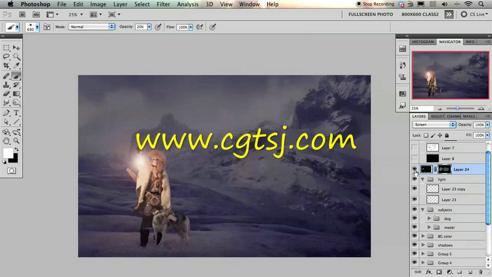
Task: Select the Pen tool
Action: coord(6,113)
